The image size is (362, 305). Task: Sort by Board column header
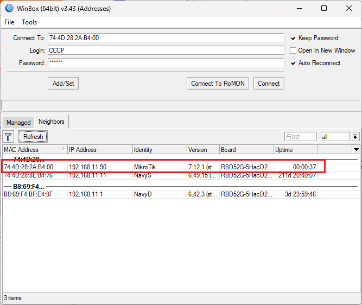[246, 150]
